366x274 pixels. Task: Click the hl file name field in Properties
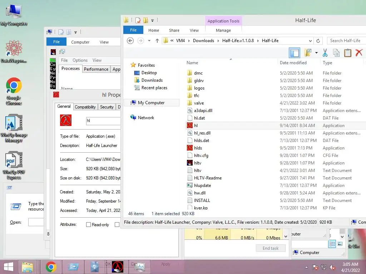pyautogui.click(x=103, y=121)
